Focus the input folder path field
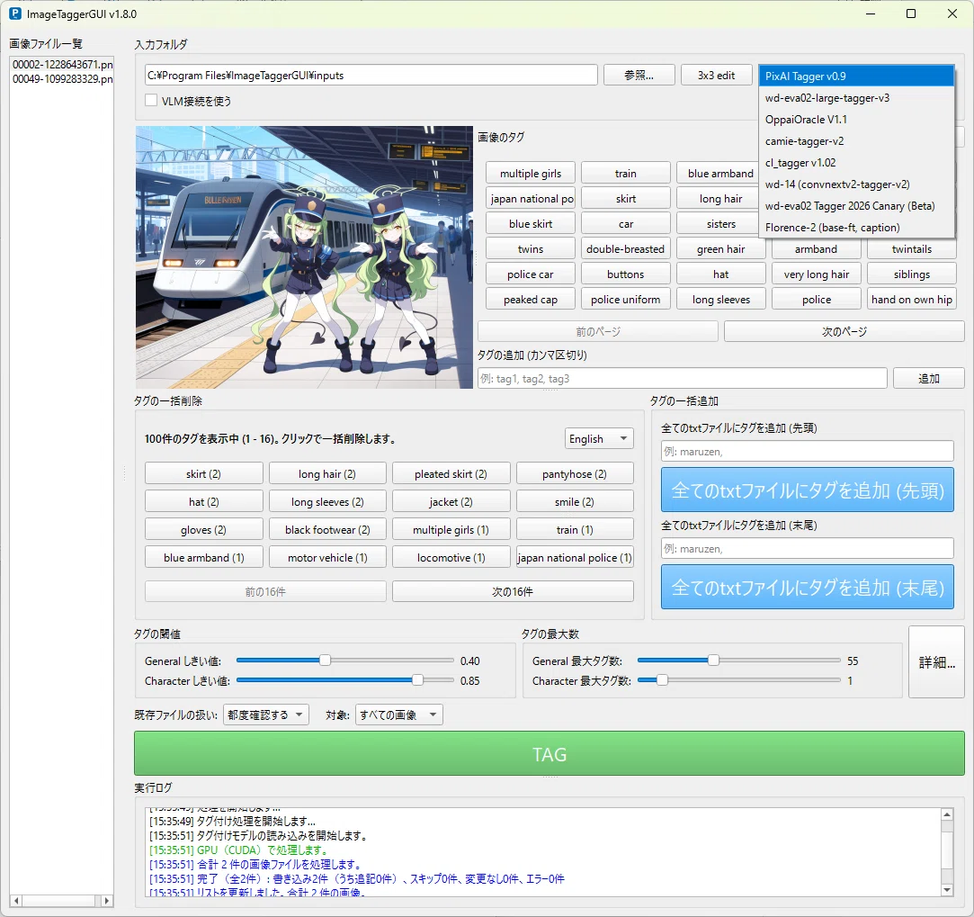 371,76
